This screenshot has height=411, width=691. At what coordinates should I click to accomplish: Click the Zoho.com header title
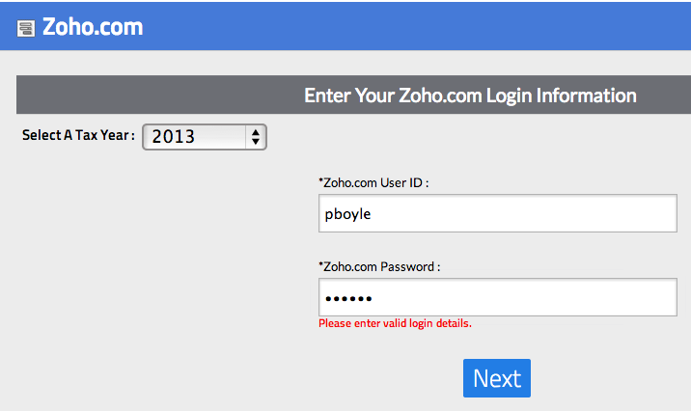point(93,27)
